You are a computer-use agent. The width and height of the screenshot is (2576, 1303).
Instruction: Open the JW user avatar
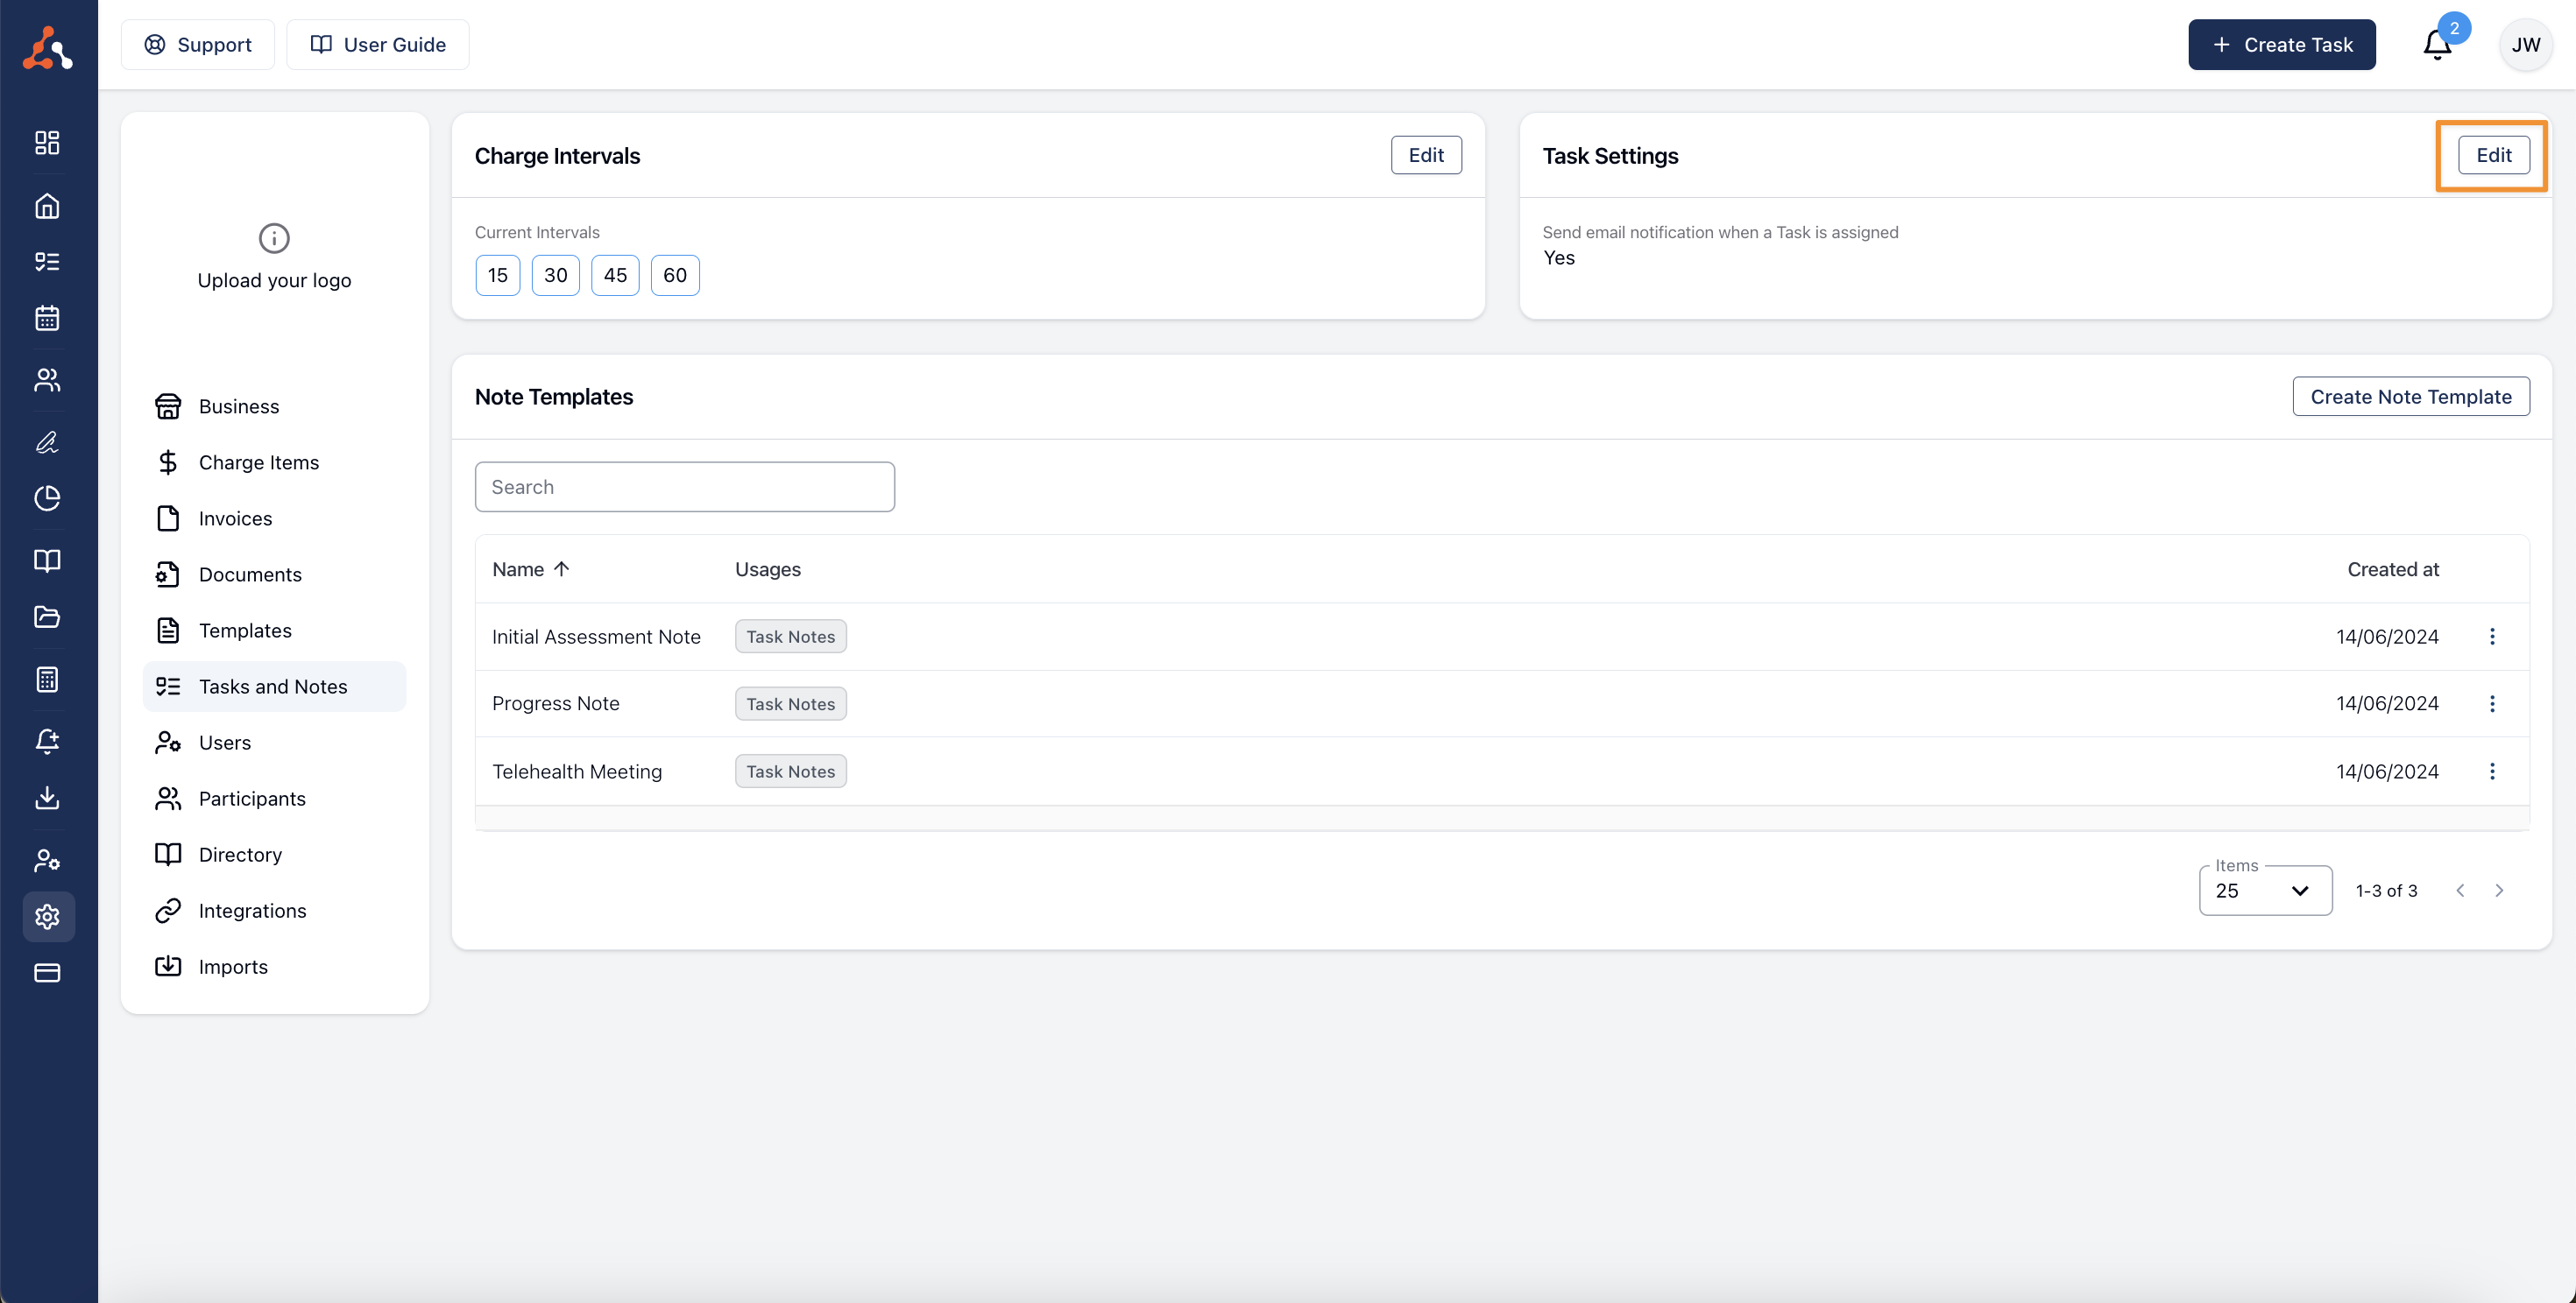tap(2525, 45)
